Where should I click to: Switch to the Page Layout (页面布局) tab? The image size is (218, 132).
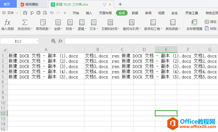105,13
